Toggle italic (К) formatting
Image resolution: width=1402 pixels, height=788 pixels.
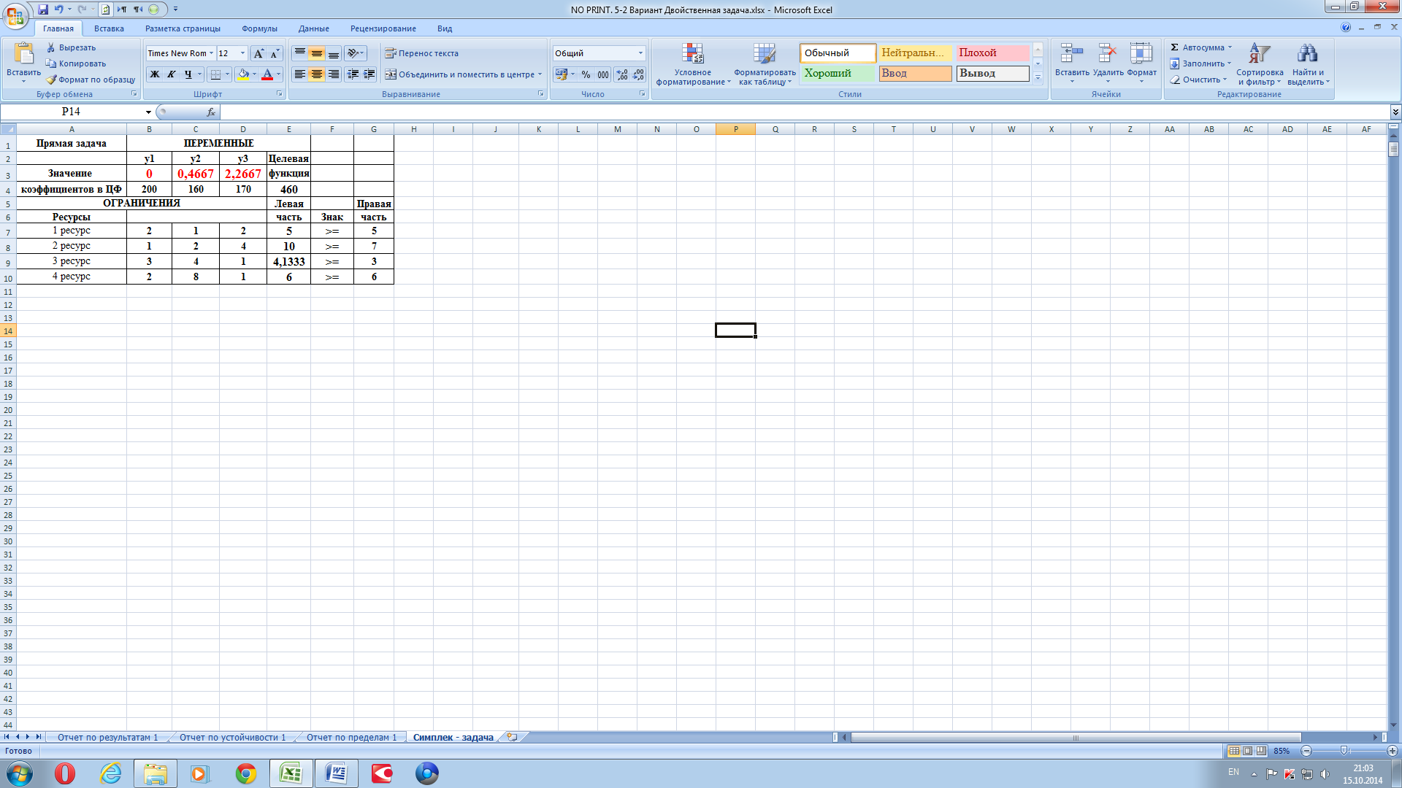click(x=171, y=74)
